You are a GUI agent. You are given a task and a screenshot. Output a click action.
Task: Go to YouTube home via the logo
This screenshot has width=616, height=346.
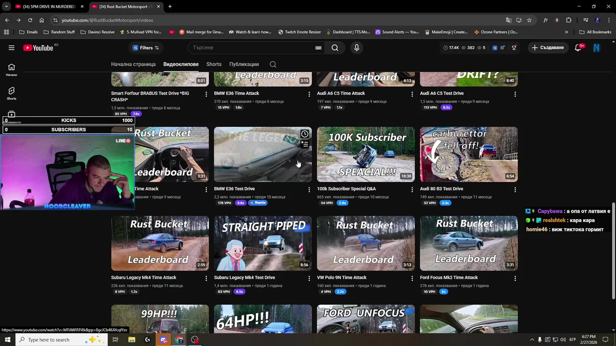tap(38, 48)
